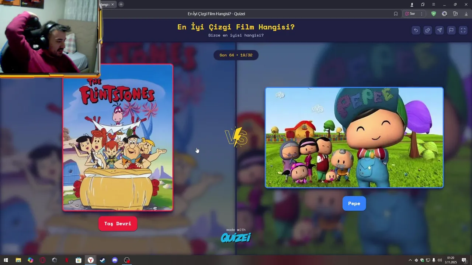Open the browser hamburger menu
This screenshot has height=265, width=472.
(434, 4)
